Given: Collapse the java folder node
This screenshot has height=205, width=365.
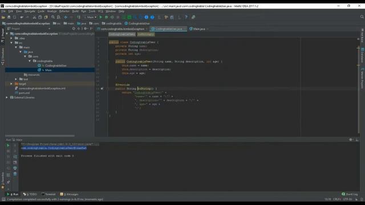Looking at the screenshot, I should [21, 52].
